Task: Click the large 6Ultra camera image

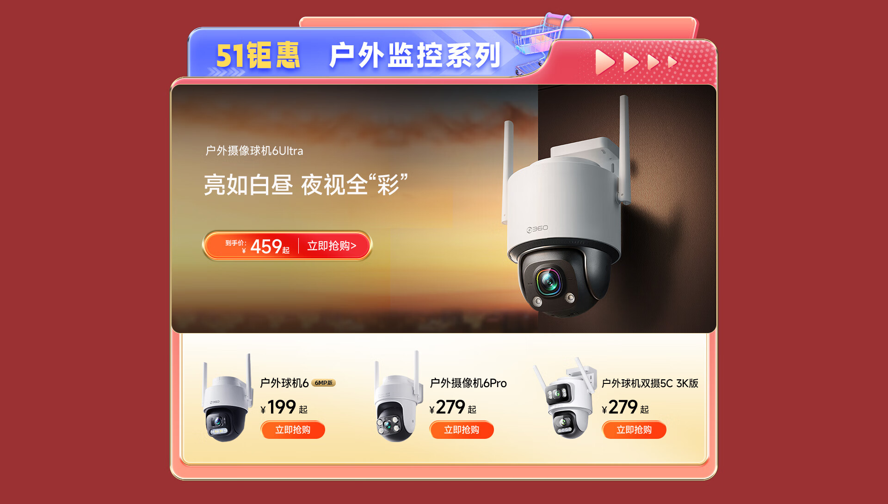Action: click(567, 208)
